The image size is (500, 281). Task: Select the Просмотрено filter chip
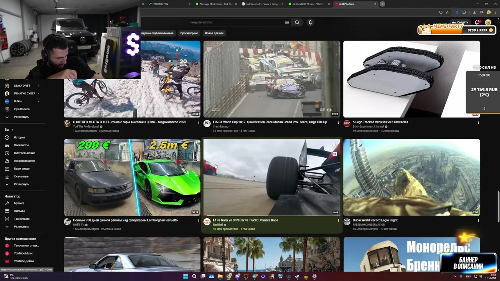[x=189, y=33]
